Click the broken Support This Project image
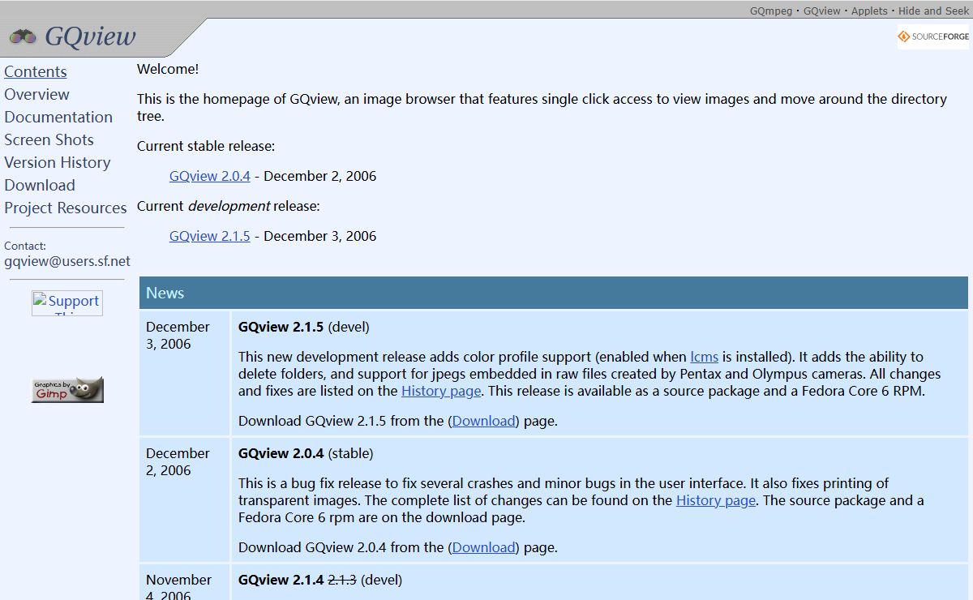 [67, 303]
